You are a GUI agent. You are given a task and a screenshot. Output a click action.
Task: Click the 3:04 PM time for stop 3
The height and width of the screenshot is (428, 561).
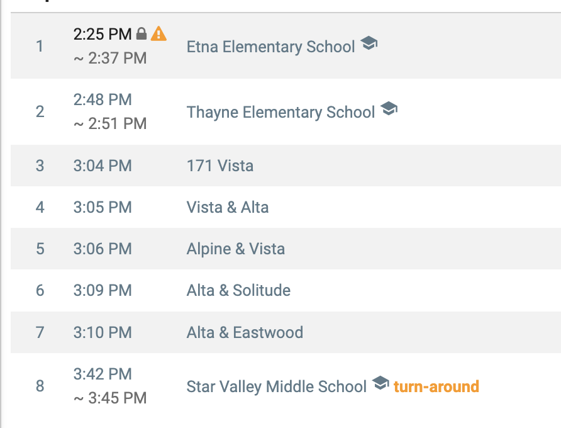103,166
